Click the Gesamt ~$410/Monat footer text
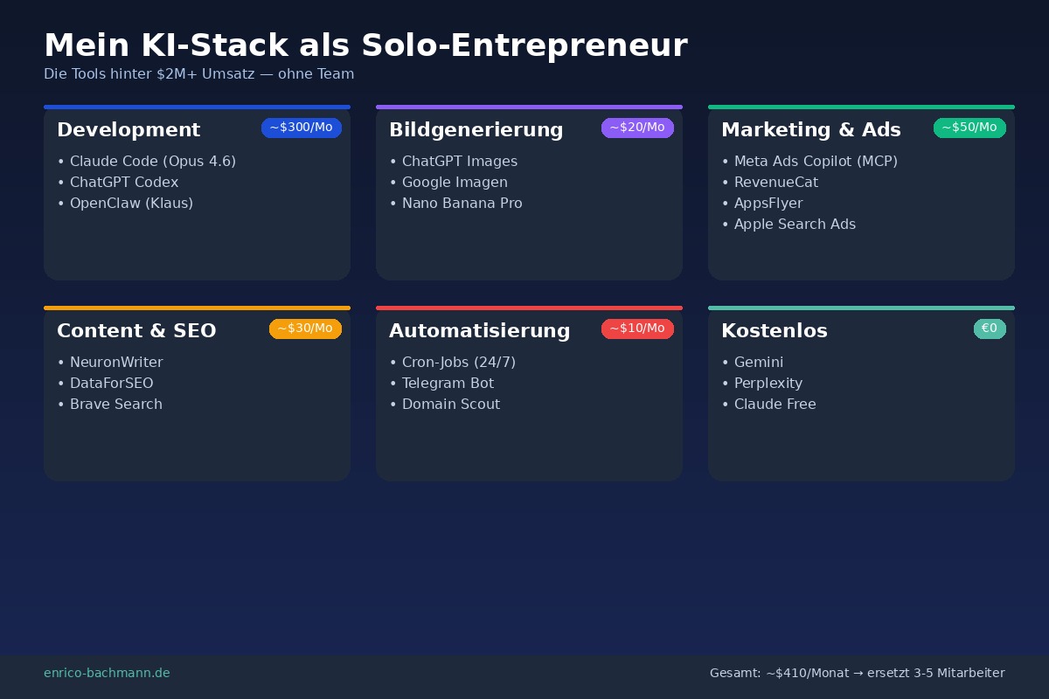This screenshot has height=699, width=1049. [857, 673]
